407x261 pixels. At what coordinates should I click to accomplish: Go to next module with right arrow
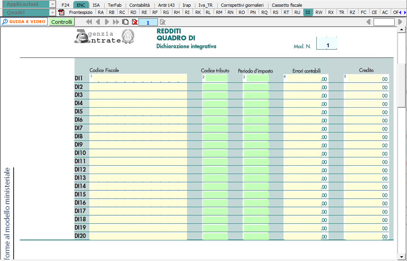[107, 22]
